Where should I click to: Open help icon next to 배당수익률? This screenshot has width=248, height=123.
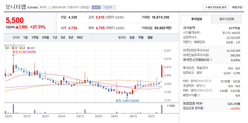click(199, 95)
